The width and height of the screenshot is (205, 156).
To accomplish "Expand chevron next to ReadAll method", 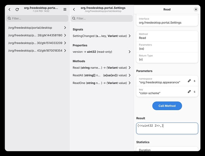I will point(129,75).
